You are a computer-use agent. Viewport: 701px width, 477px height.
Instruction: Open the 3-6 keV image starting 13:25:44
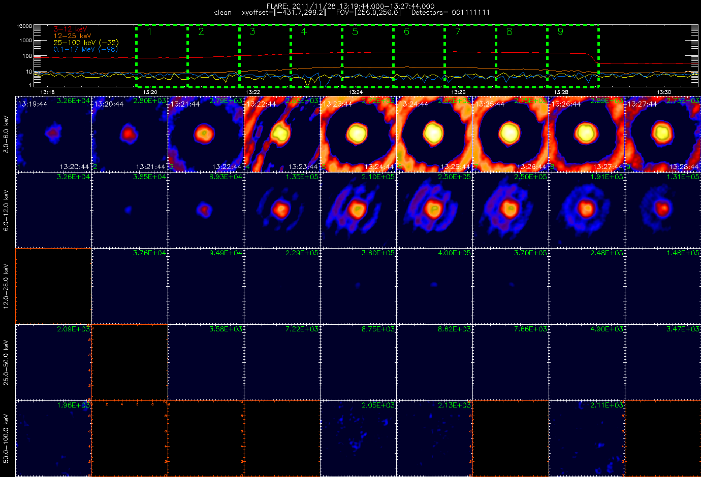tap(511, 134)
